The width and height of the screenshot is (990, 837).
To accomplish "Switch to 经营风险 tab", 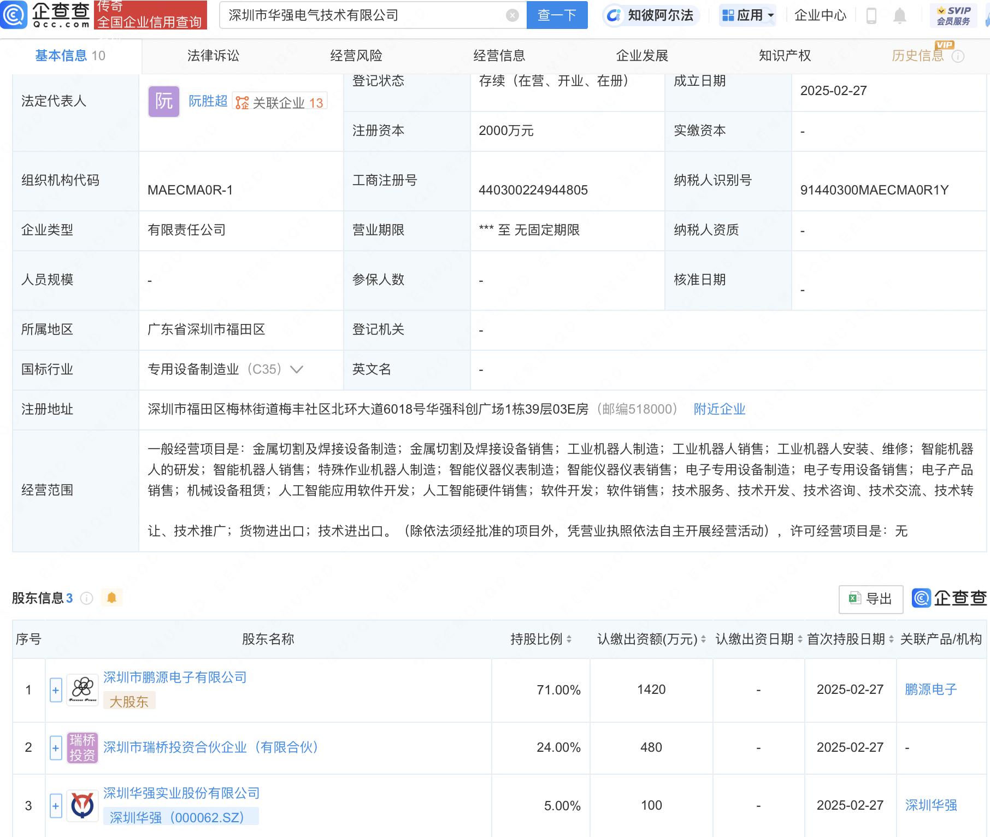I will [356, 56].
